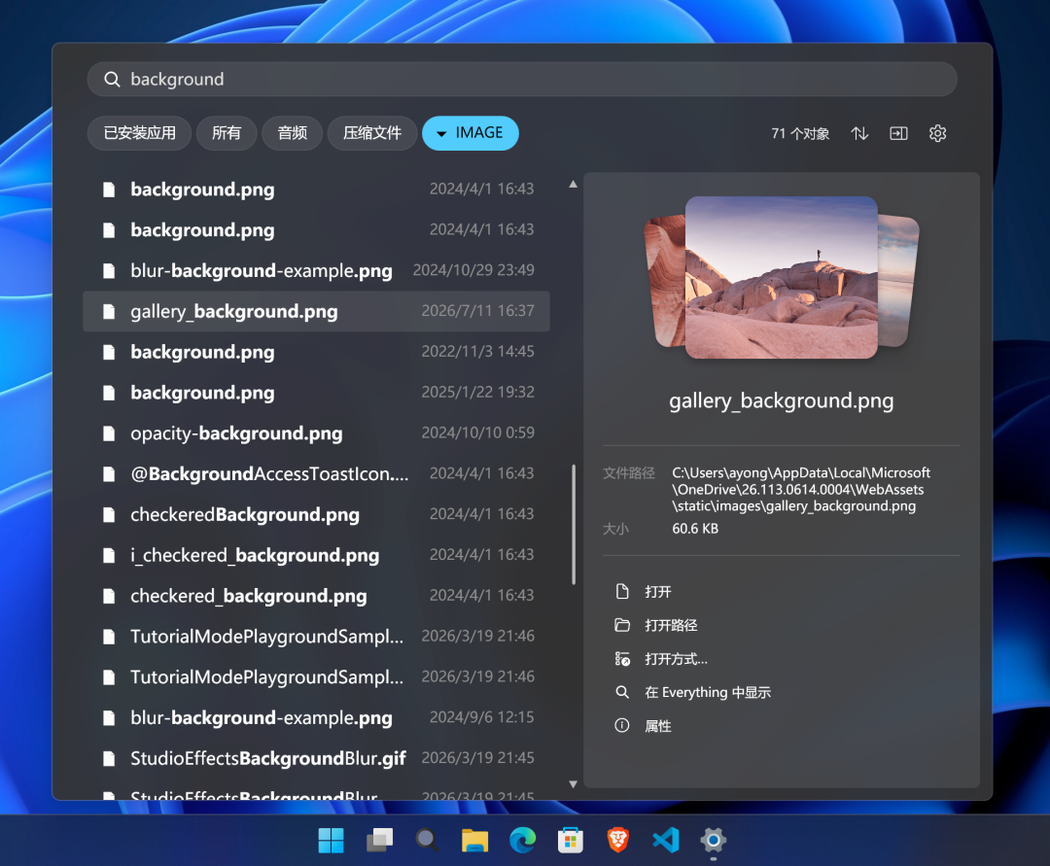Viewport: 1050px width, 866px height.
Task: Toggle the preview pane icon
Action: (x=898, y=133)
